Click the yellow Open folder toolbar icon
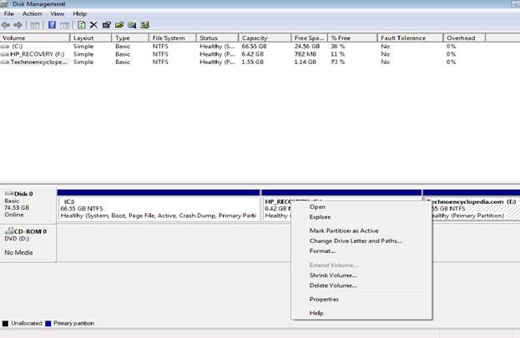This screenshot has height=338, width=520. 119,25
